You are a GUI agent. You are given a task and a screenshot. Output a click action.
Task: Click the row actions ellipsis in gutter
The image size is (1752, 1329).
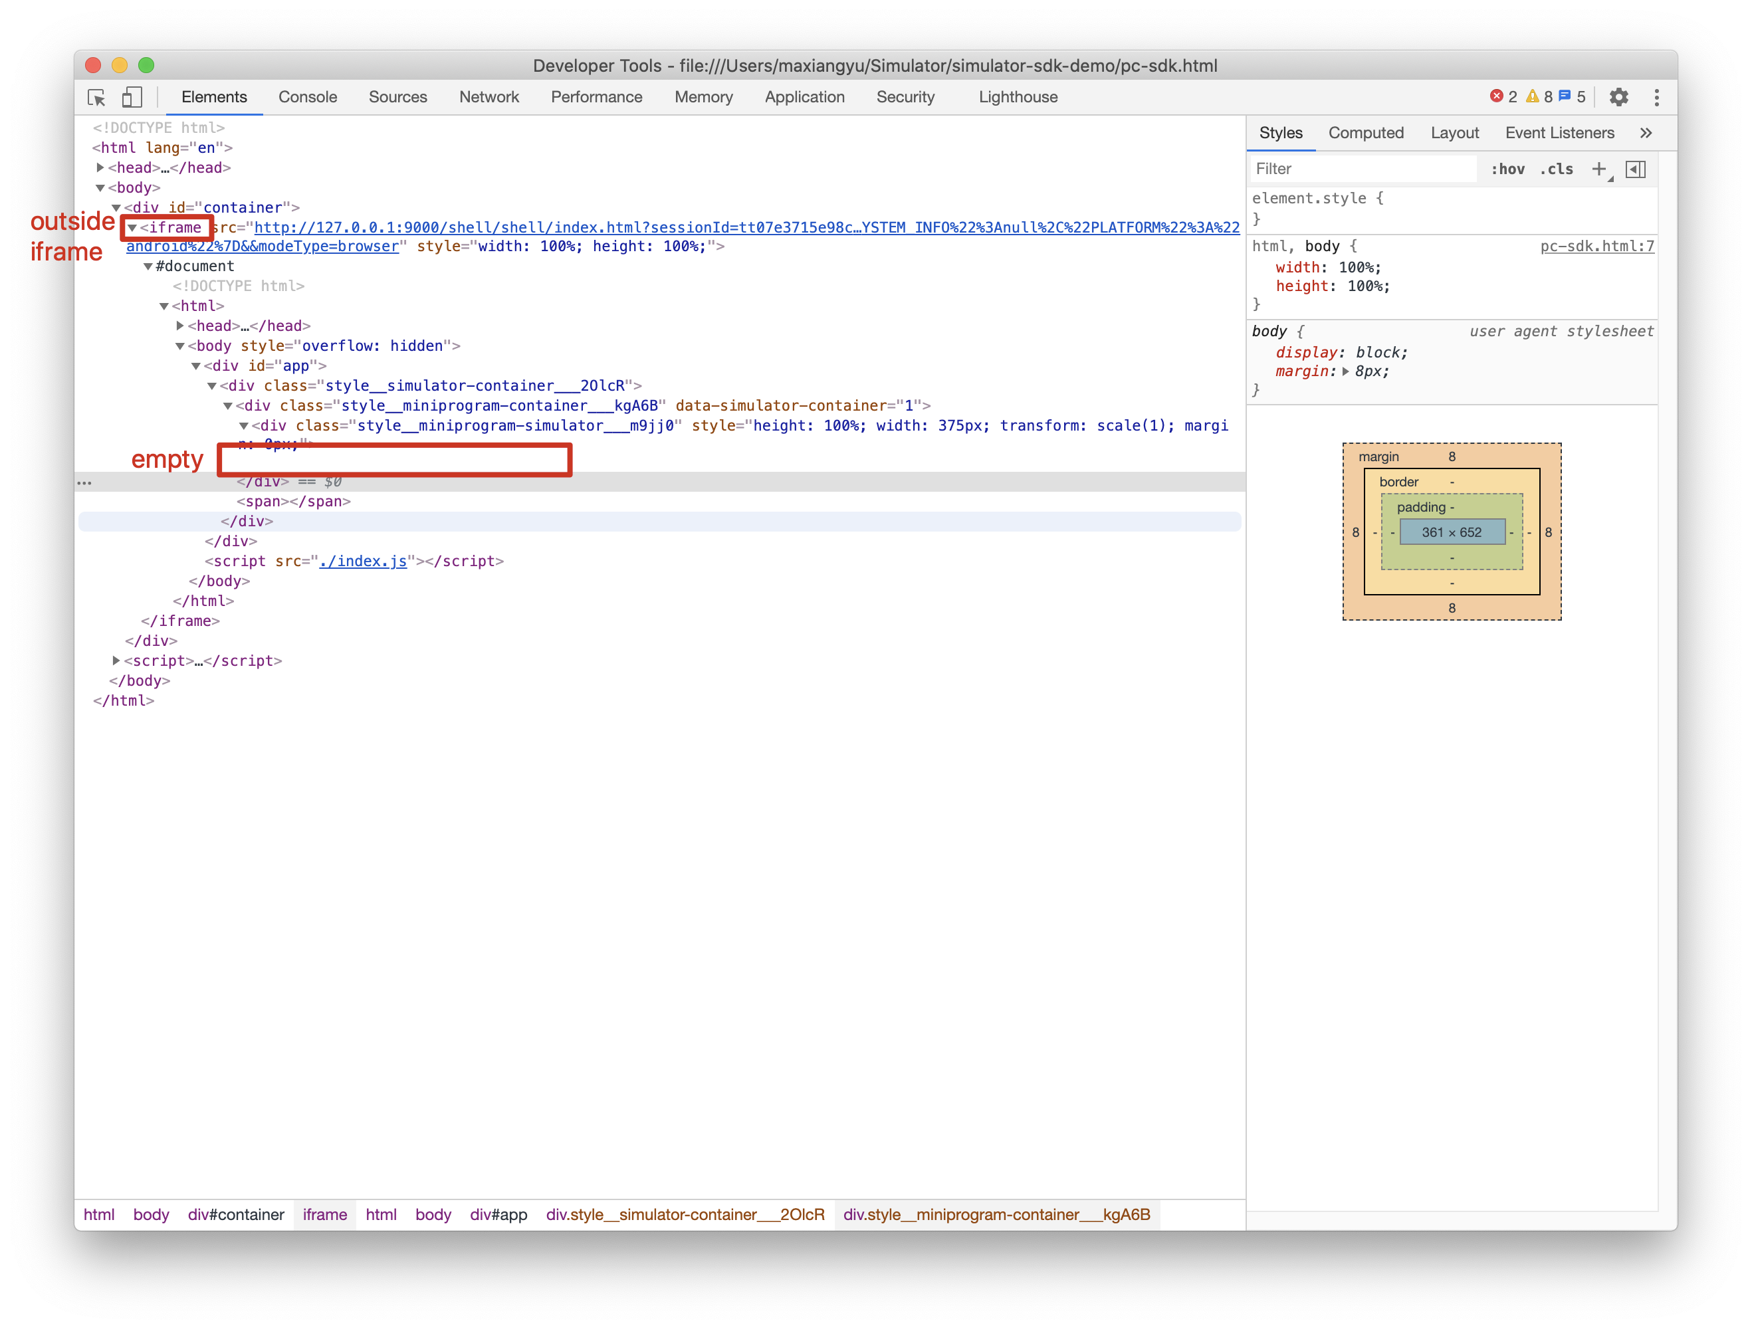[x=85, y=482]
